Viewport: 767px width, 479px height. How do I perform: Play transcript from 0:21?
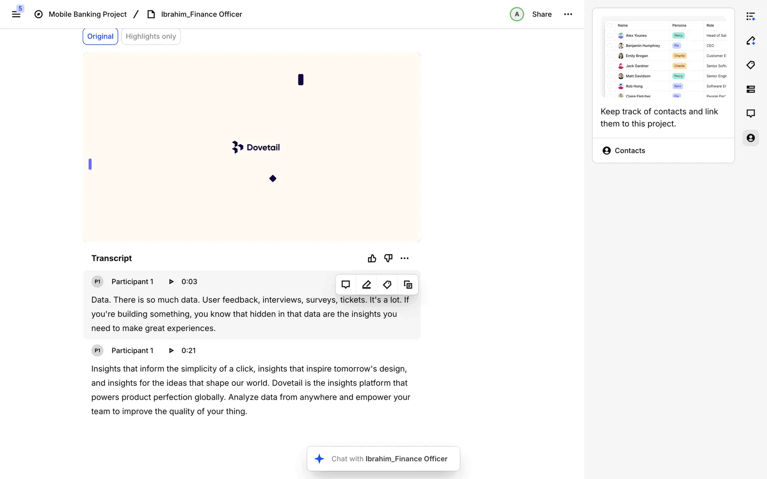171,350
